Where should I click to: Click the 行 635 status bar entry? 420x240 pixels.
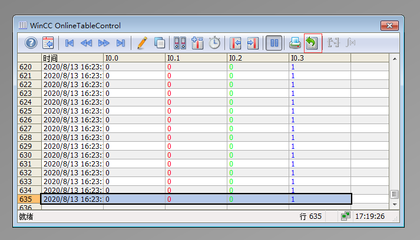[310, 216]
